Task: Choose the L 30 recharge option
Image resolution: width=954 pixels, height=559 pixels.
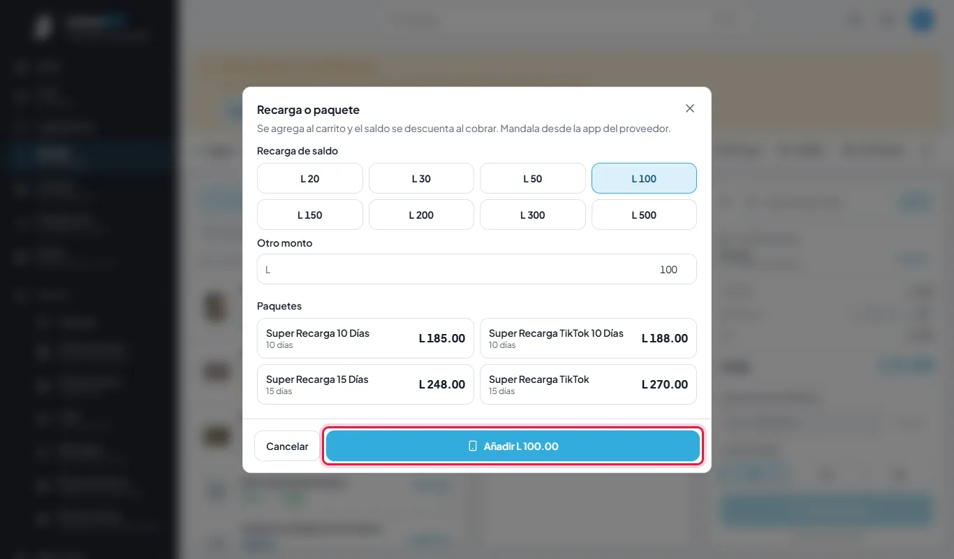Action: [421, 178]
